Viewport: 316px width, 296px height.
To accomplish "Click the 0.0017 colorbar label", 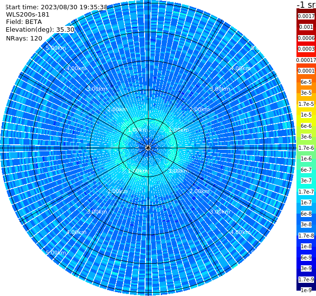I will click(306, 16).
